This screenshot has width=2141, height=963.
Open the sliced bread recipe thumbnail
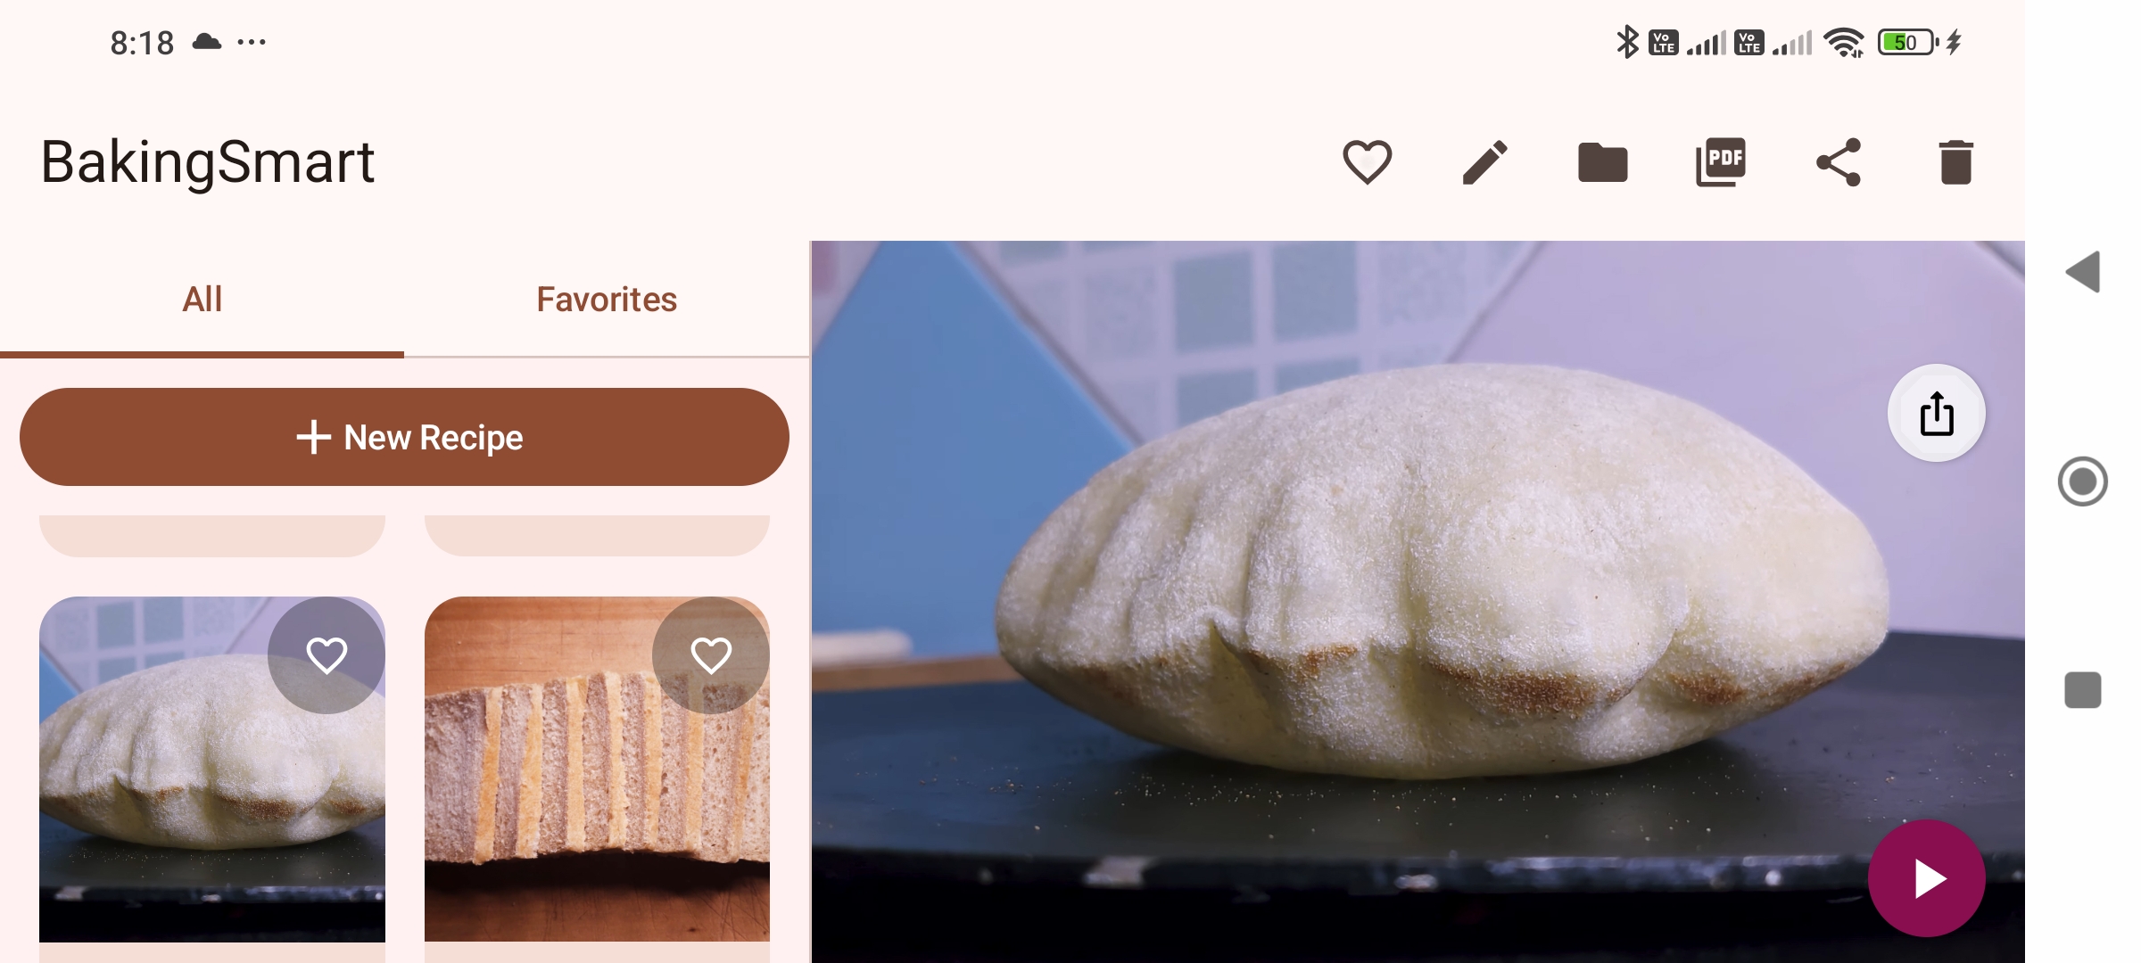tap(597, 770)
